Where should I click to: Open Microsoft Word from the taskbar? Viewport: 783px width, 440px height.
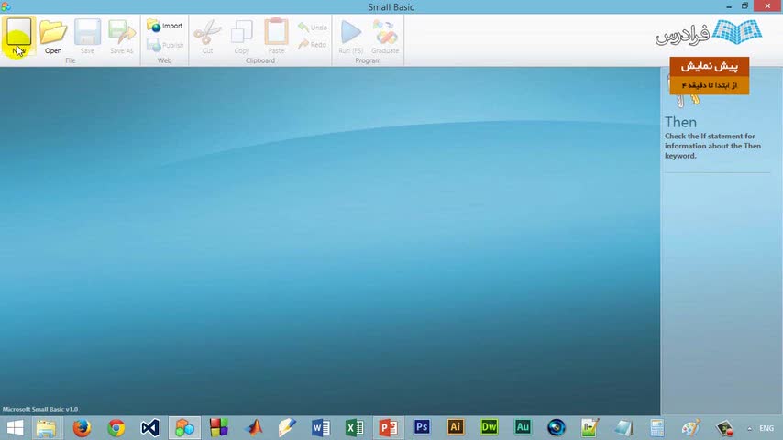(x=321, y=428)
